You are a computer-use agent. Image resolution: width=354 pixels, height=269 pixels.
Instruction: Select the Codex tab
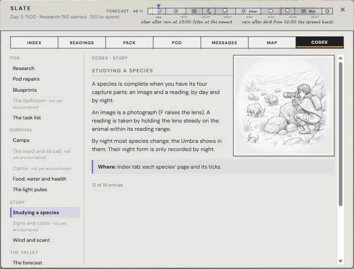(320, 42)
